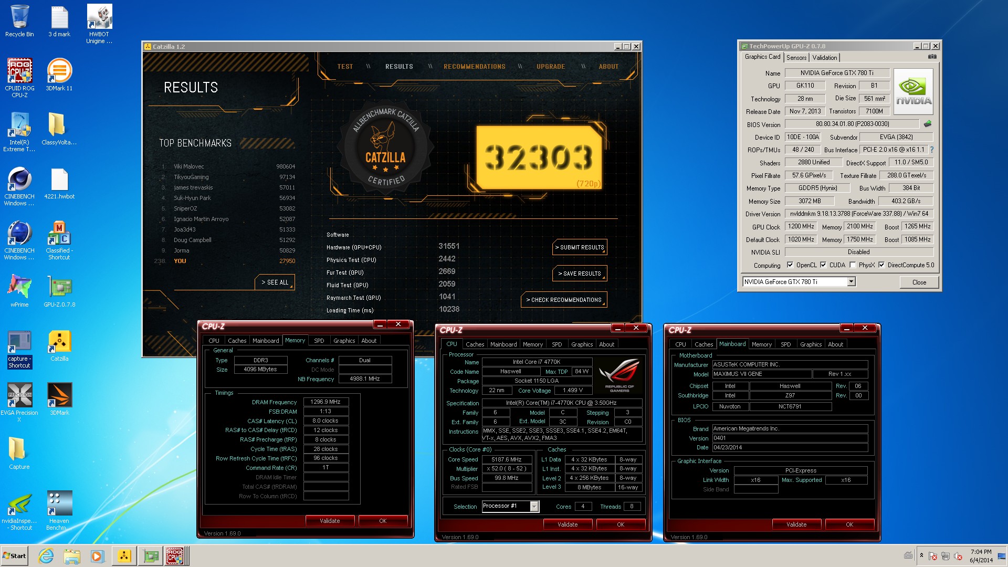This screenshot has height=567, width=1008.
Task: Open the capture Shortcut icon
Action: pos(19,349)
